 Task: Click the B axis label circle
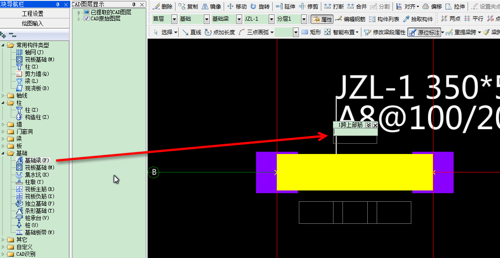click(154, 172)
